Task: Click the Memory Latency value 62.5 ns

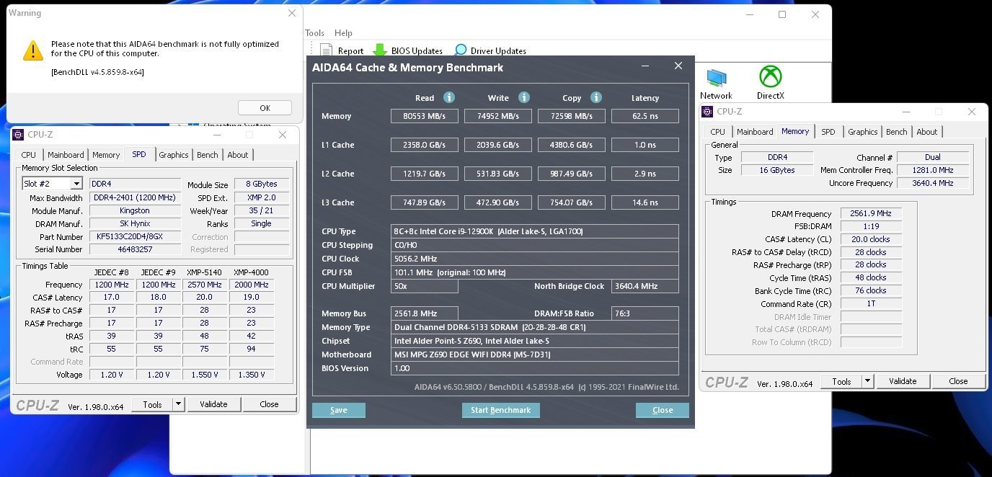Action: 645,116
